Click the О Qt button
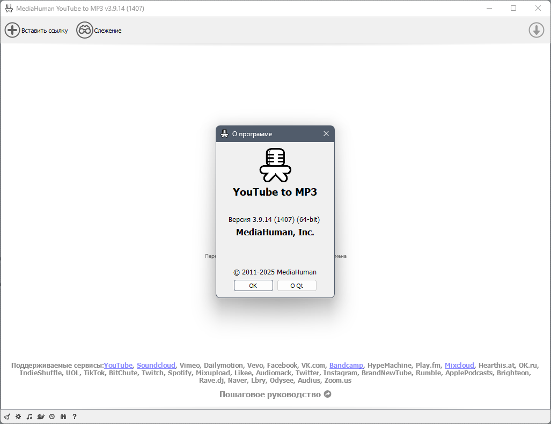 tap(297, 285)
